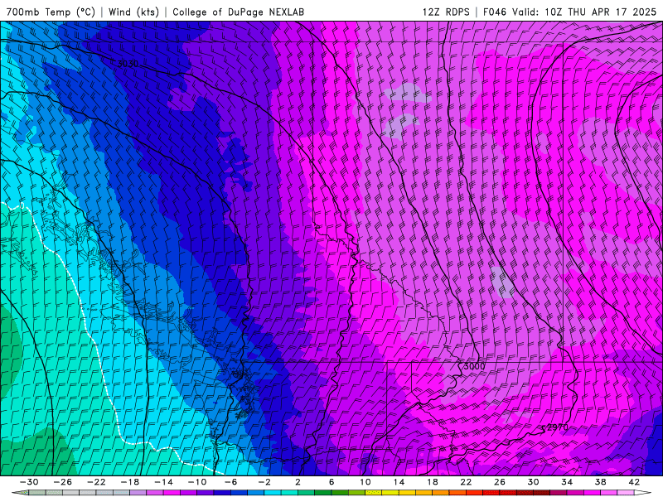Click the -18 color scale label
The height and width of the screenshot is (497, 663).
click(130, 482)
